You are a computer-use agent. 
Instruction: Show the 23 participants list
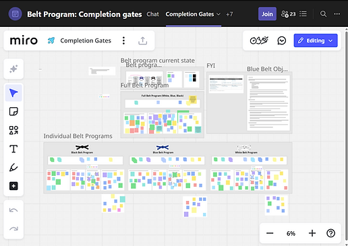tap(288, 14)
